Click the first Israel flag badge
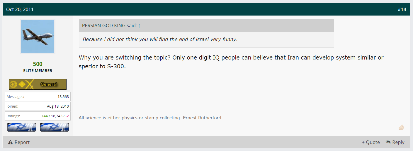The width and height of the screenshot is (413, 151). coord(22,127)
